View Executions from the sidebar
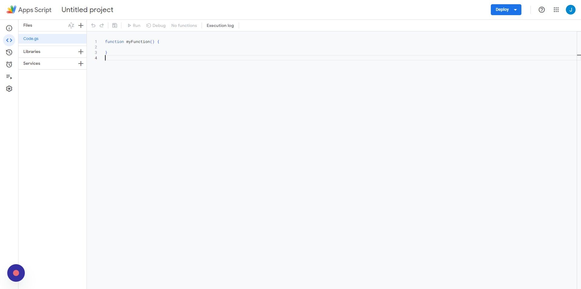This screenshot has height=289, width=581. coord(9,77)
